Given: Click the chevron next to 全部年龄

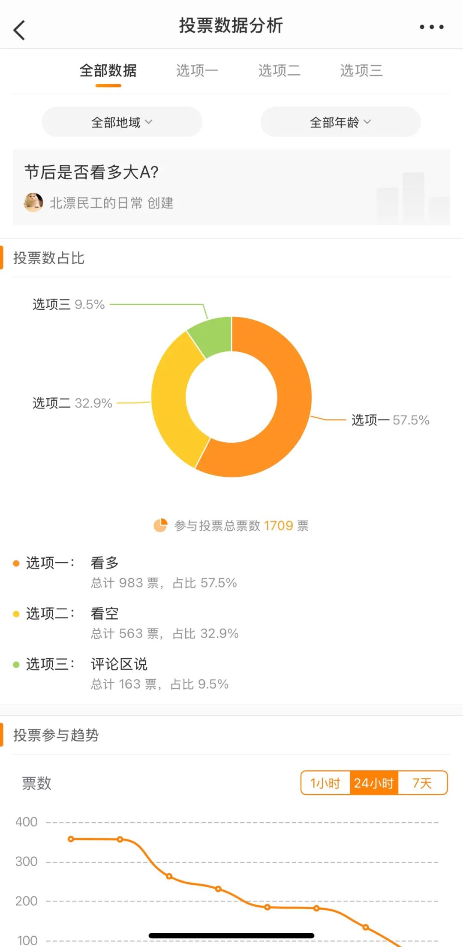Looking at the screenshot, I should (367, 122).
